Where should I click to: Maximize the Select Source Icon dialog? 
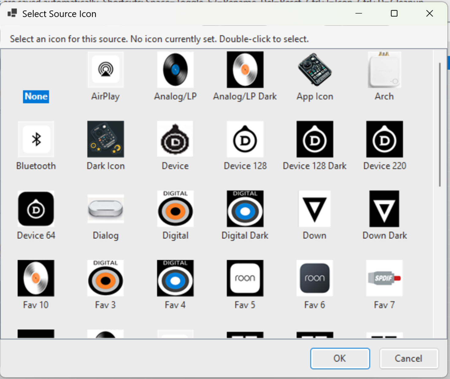coord(394,13)
